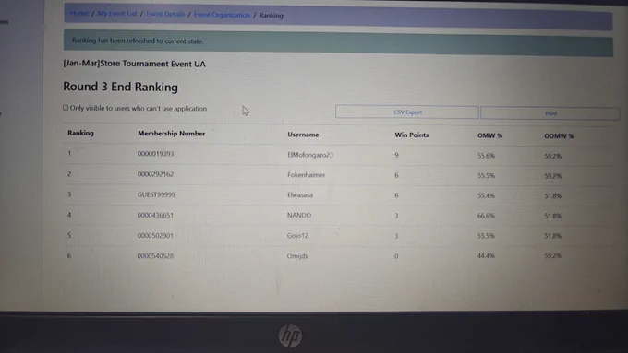Click OOMW value 59.2% in ElMofongazo23 row
The image size is (628, 353).
click(552, 156)
